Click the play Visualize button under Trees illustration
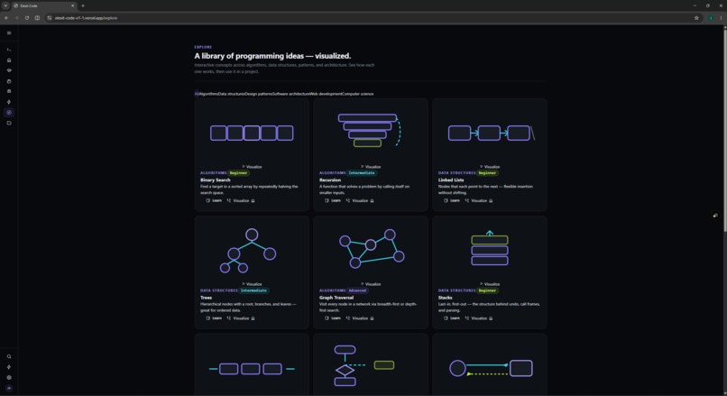Viewport: 727px width, 396px height. pos(252,284)
